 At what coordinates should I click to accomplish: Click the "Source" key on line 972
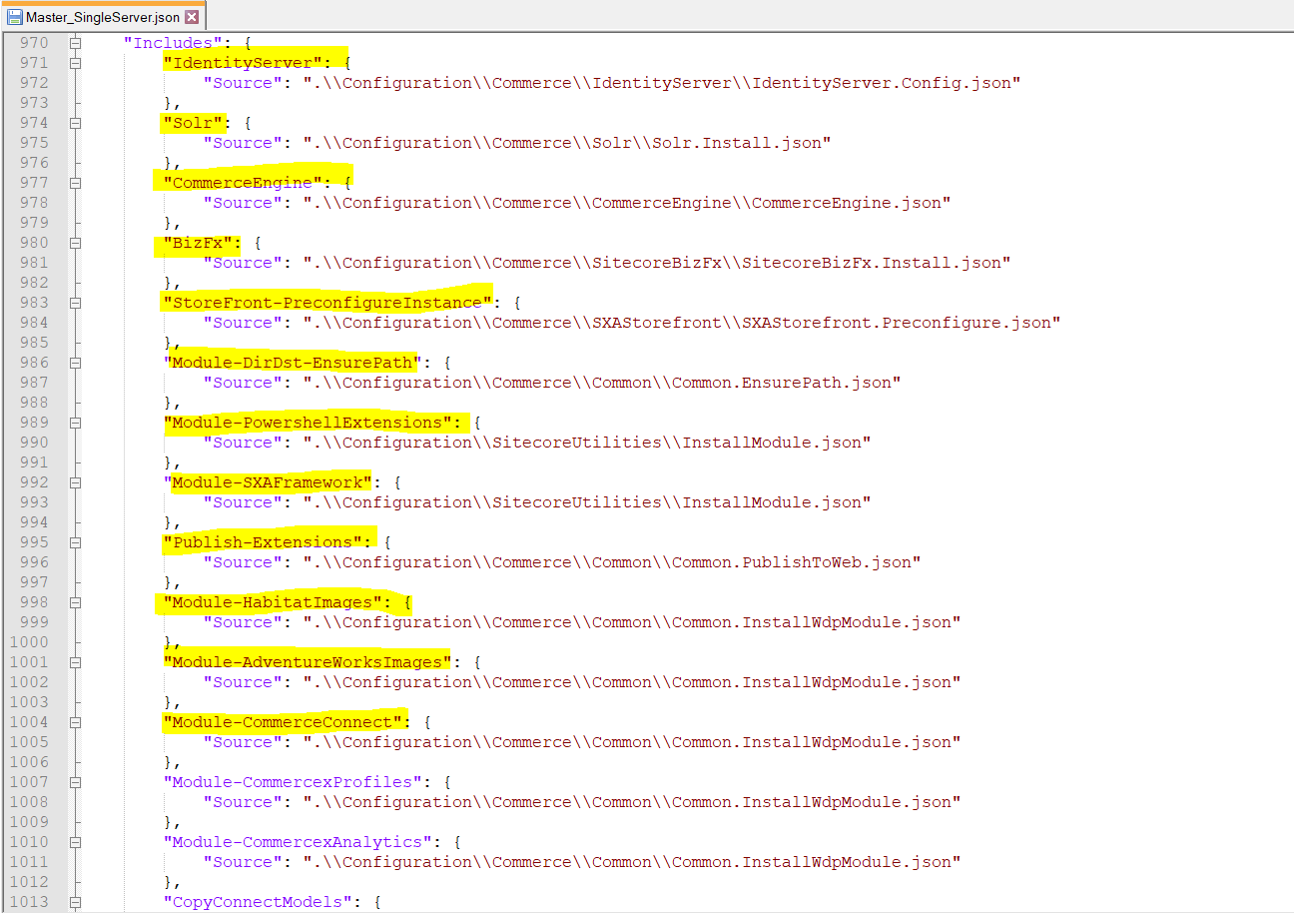[x=243, y=83]
